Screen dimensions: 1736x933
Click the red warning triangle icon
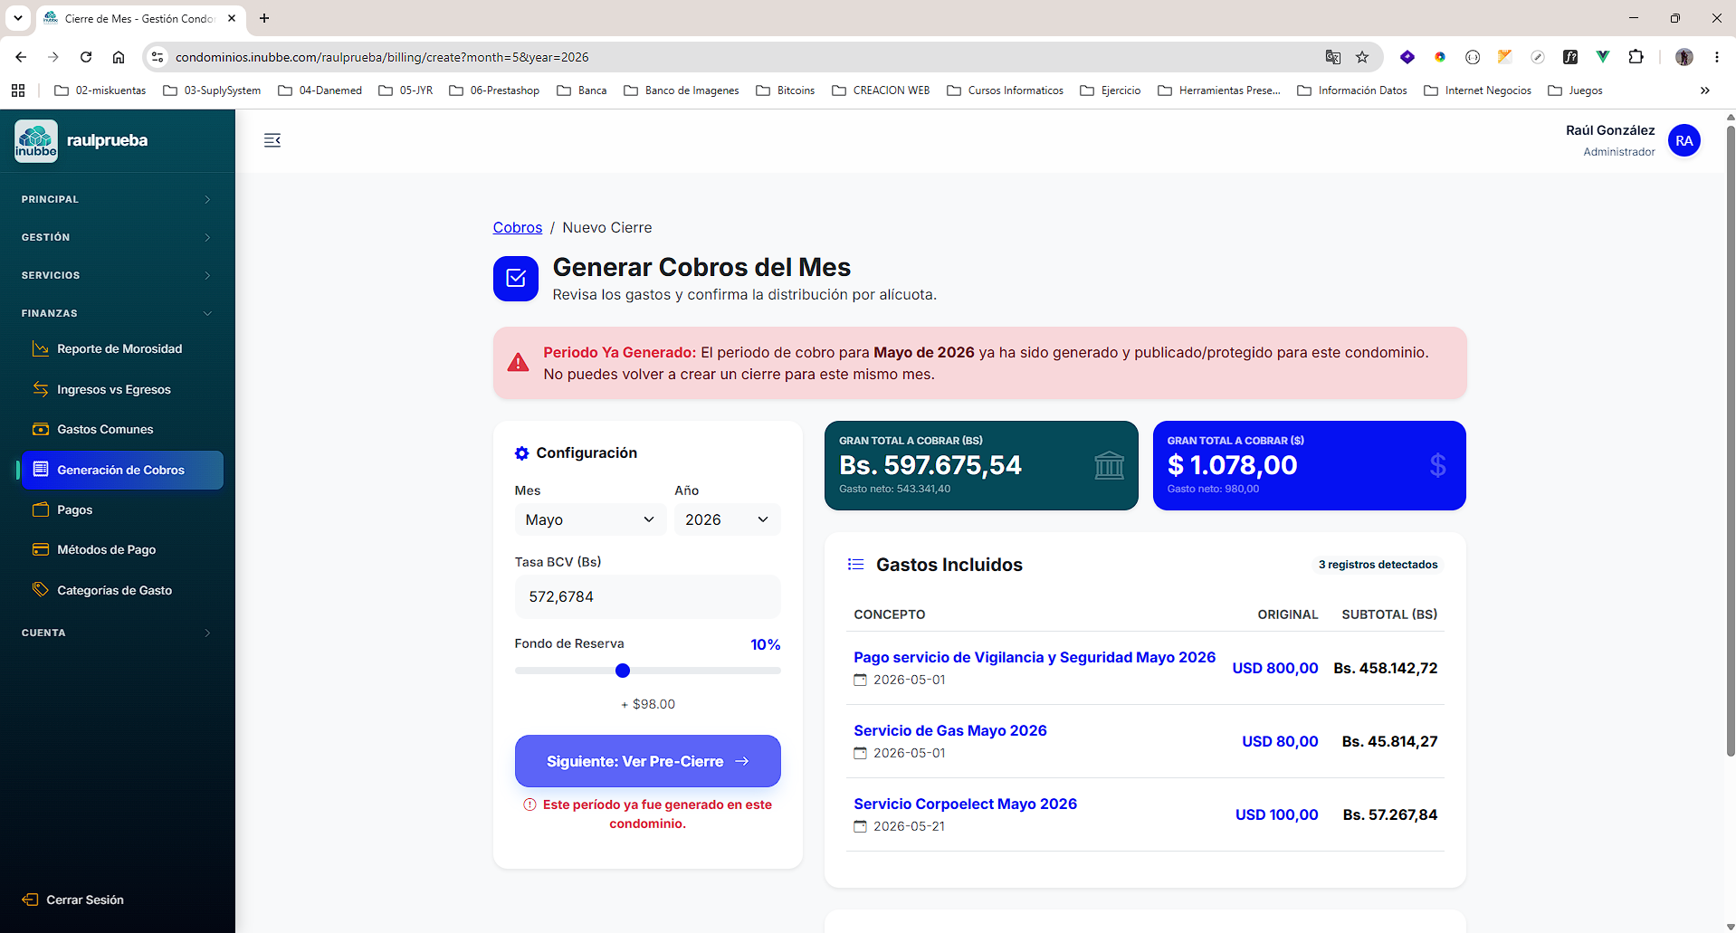[518, 363]
